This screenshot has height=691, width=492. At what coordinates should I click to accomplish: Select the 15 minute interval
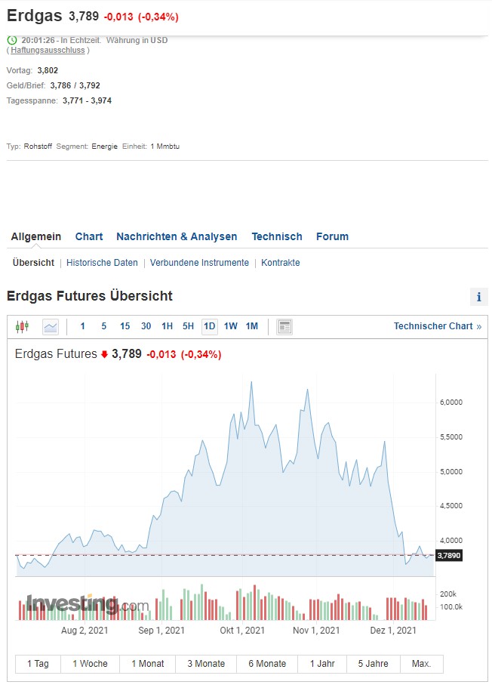tap(125, 326)
